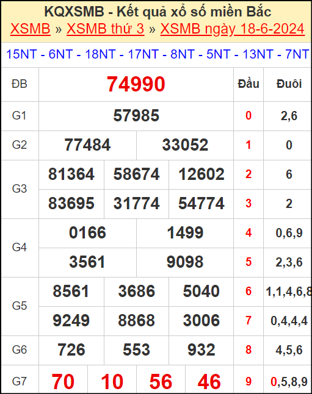Open the XSMB link
This screenshot has width=312, height=394.
pyautogui.click(x=31, y=29)
